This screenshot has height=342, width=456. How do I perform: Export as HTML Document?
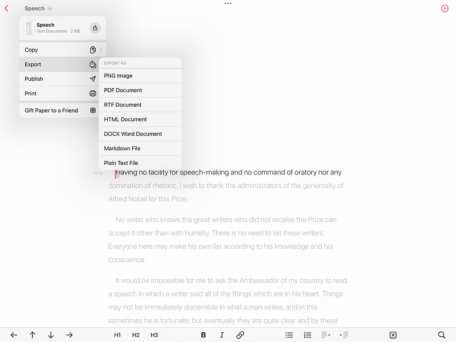point(140,119)
